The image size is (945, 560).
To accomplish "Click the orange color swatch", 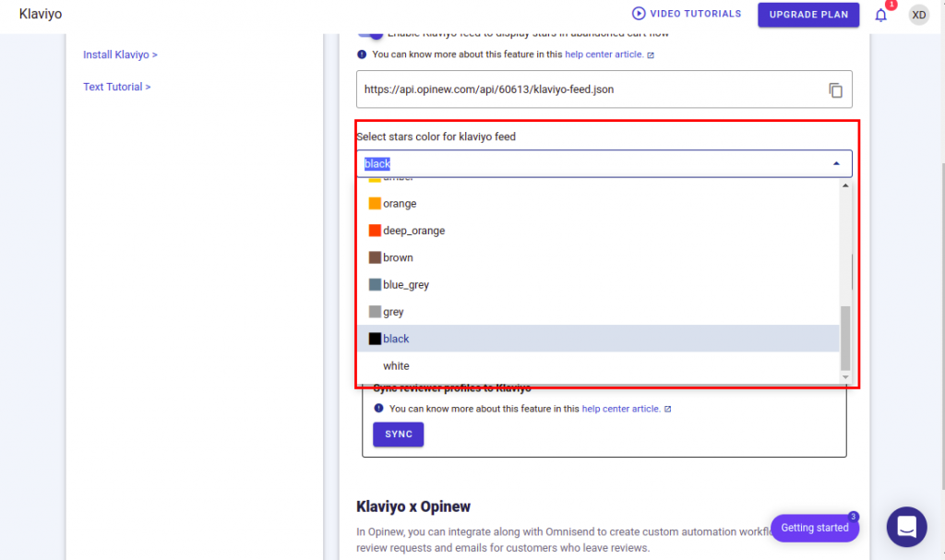I will pos(375,203).
